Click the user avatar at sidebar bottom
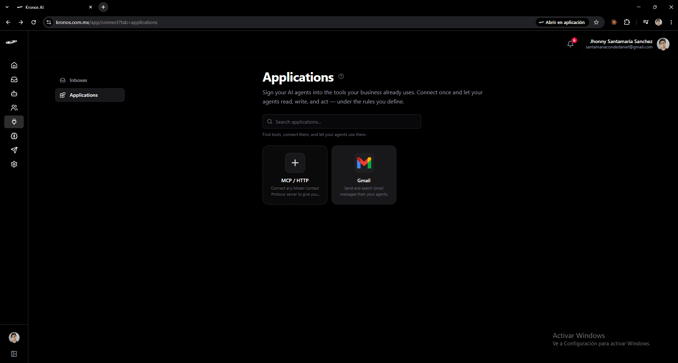The height and width of the screenshot is (363, 678). coord(14,338)
